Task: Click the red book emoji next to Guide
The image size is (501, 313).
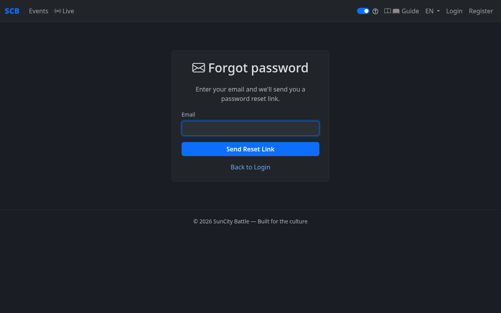Action: pyautogui.click(x=396, y=11)
